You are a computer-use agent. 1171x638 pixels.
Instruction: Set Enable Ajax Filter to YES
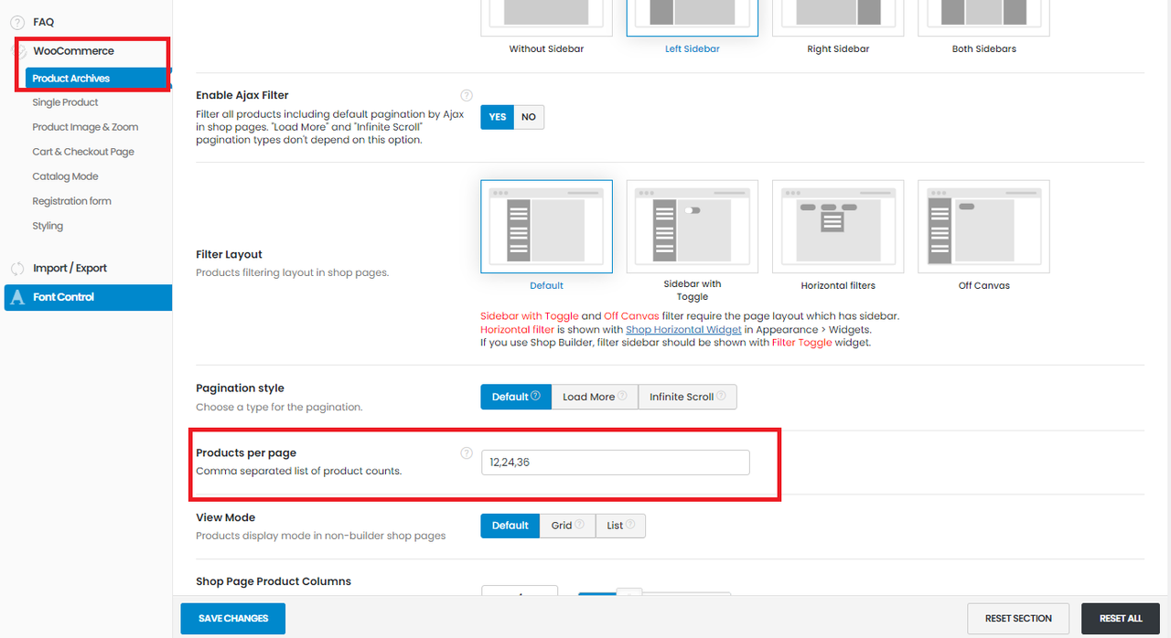coord(498,117)
